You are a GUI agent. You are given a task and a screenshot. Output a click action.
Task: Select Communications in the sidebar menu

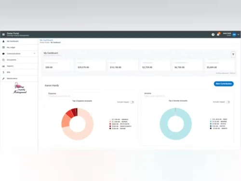click(x=13, y=54)
